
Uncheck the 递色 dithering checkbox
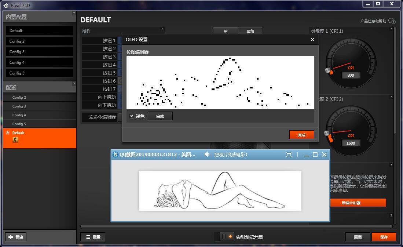pyautogui.click(x=132, y=116)
